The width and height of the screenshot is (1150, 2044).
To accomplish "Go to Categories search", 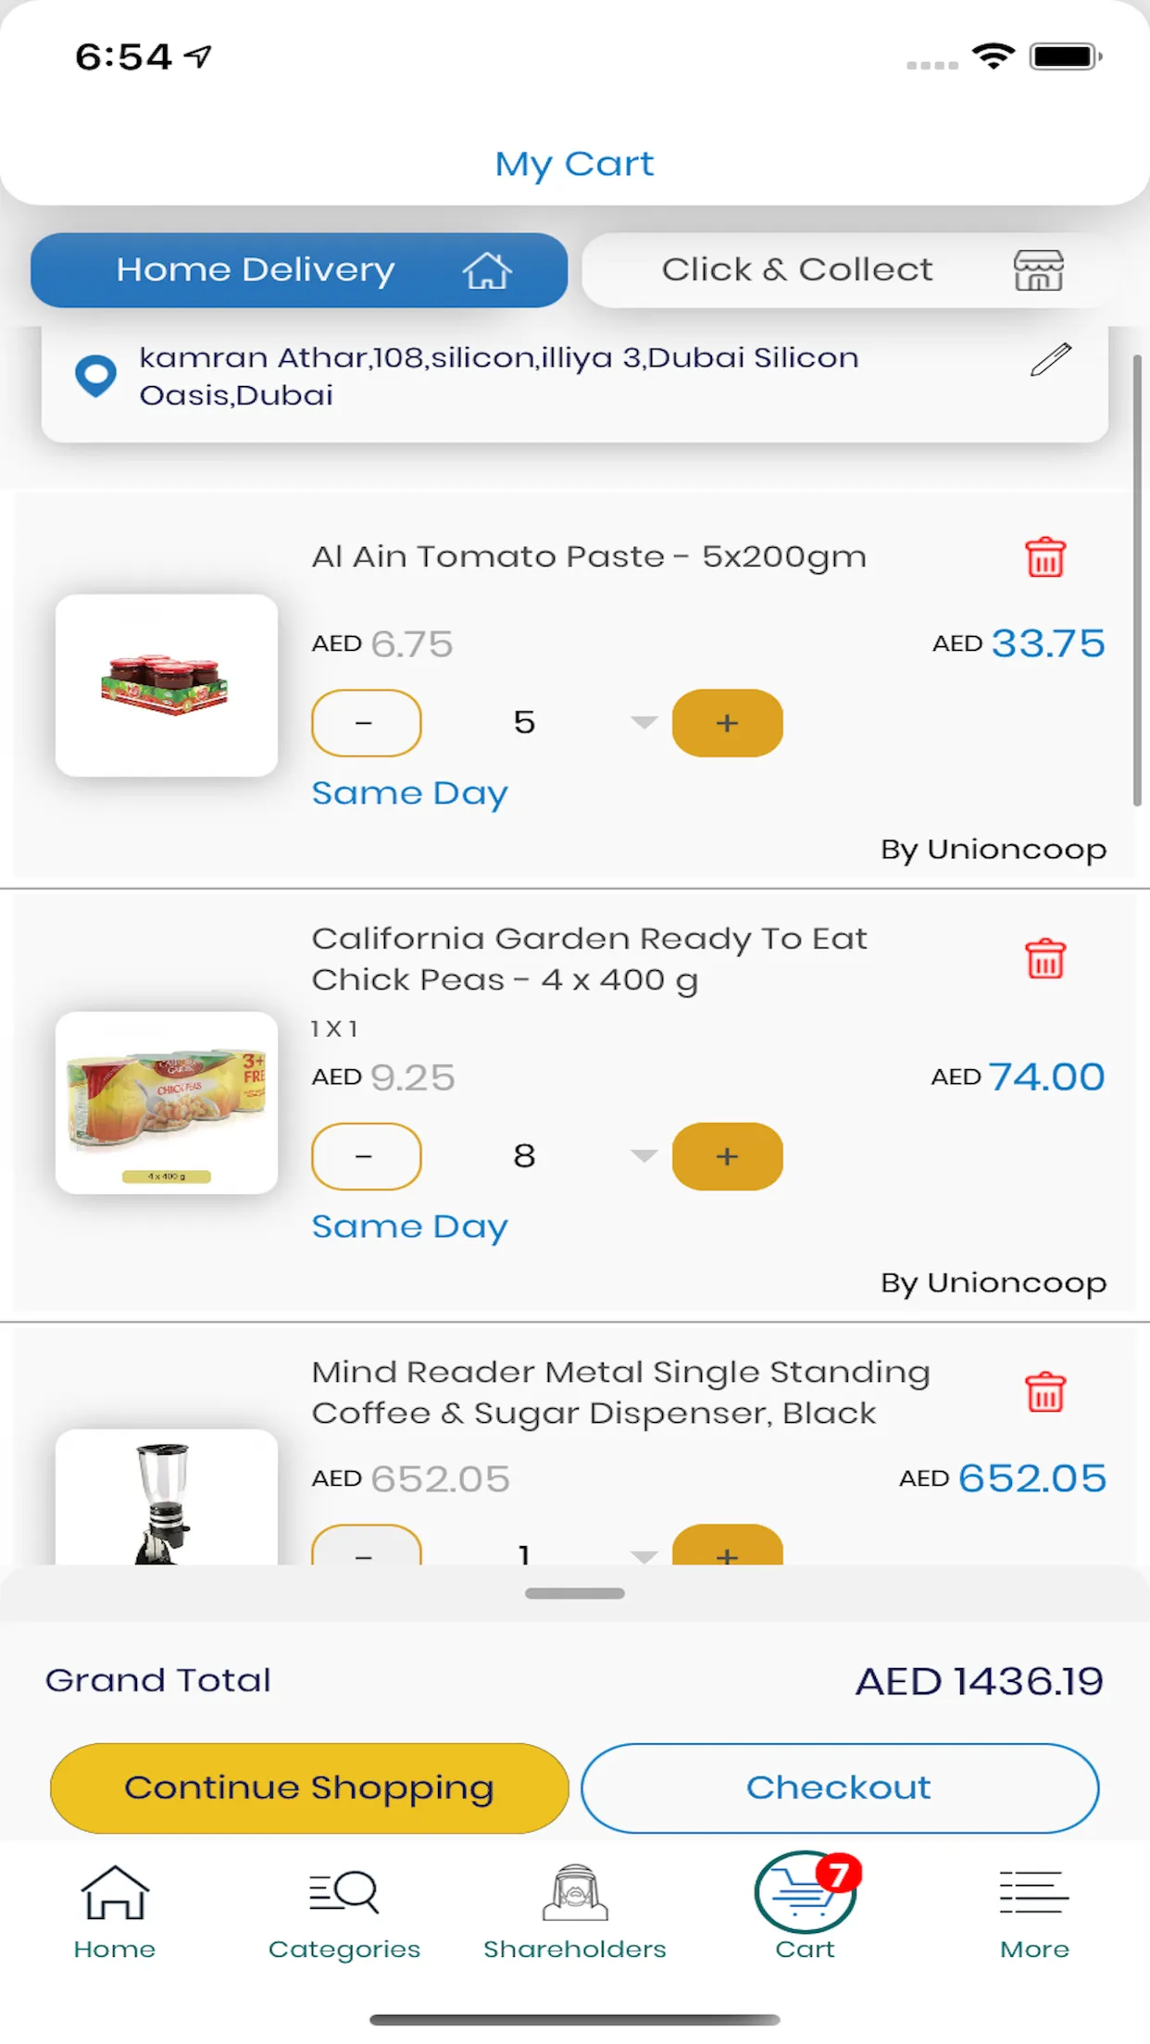I will click(344, 1910).
